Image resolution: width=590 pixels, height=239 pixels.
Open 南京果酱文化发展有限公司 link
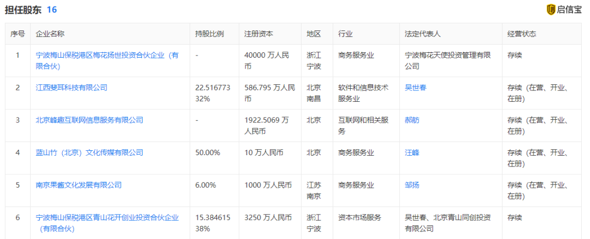pyautogui.click(x=78, y=185)
